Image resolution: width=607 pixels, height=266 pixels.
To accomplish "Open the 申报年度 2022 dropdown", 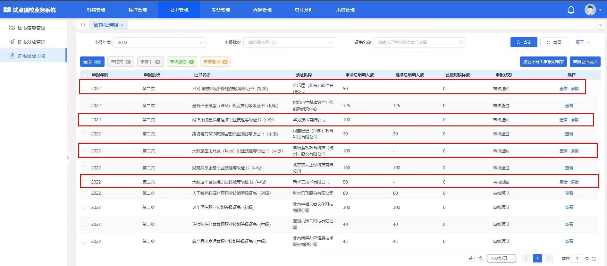I will [x=160, y=42].
